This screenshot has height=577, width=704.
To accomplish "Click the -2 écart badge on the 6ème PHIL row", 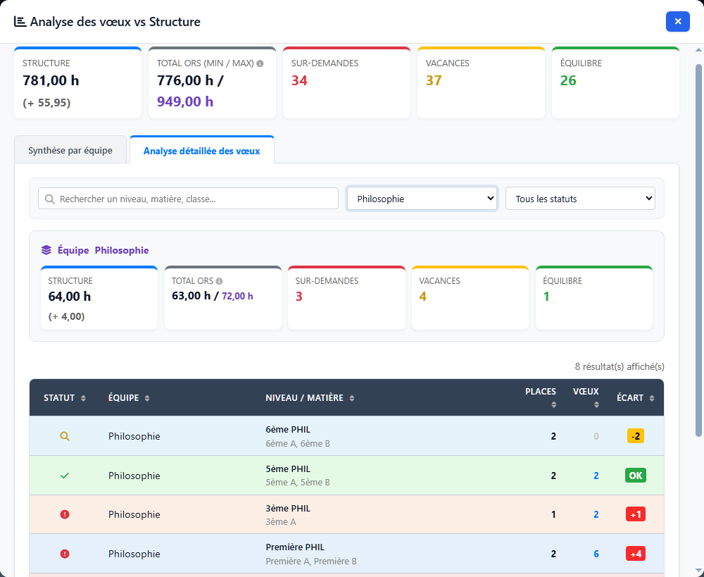I will 635,436.
